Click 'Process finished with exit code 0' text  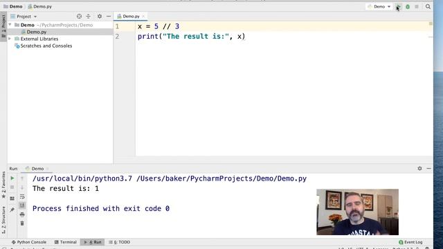[x=101, y=208]
